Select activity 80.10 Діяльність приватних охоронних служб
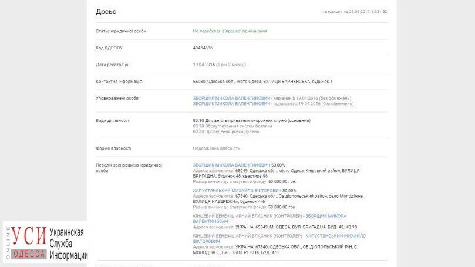Viewport: 475px width, 267px height. [252, 120]
